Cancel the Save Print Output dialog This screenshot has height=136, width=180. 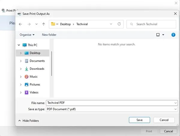[164, 120]
